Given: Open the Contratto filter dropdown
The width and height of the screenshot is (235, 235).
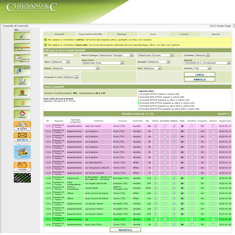Looking at the screenshot, I should pyautogui.click(x=202, y=55).
